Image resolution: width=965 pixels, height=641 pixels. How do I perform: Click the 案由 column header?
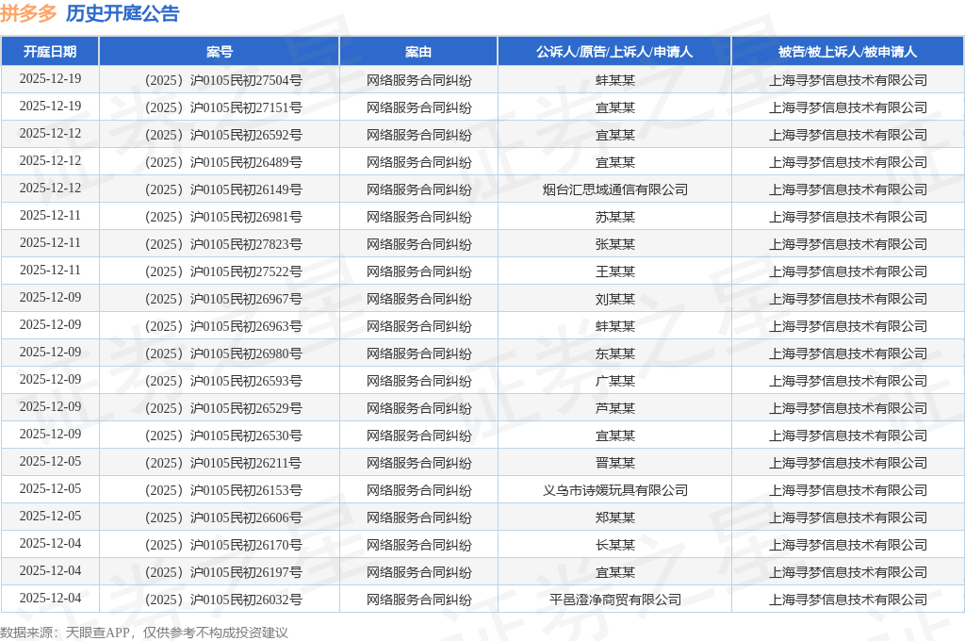point(418,52)
